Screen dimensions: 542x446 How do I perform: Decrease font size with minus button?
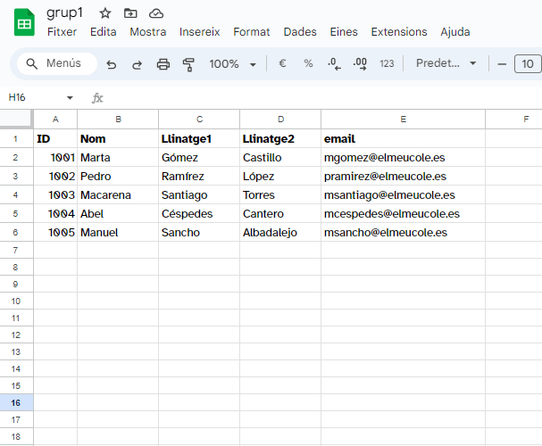coord(502,64)
